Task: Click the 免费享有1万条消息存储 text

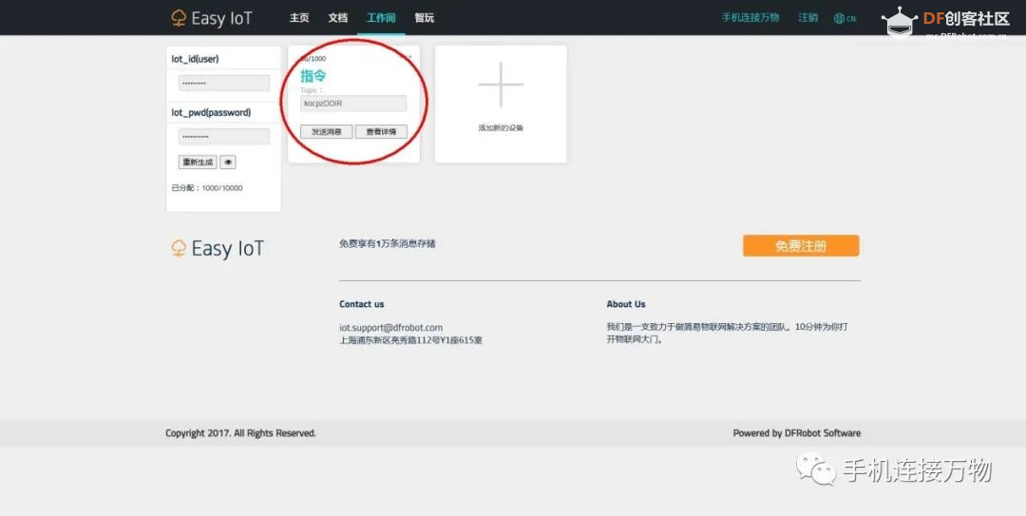Action: (x=388, y=243)
